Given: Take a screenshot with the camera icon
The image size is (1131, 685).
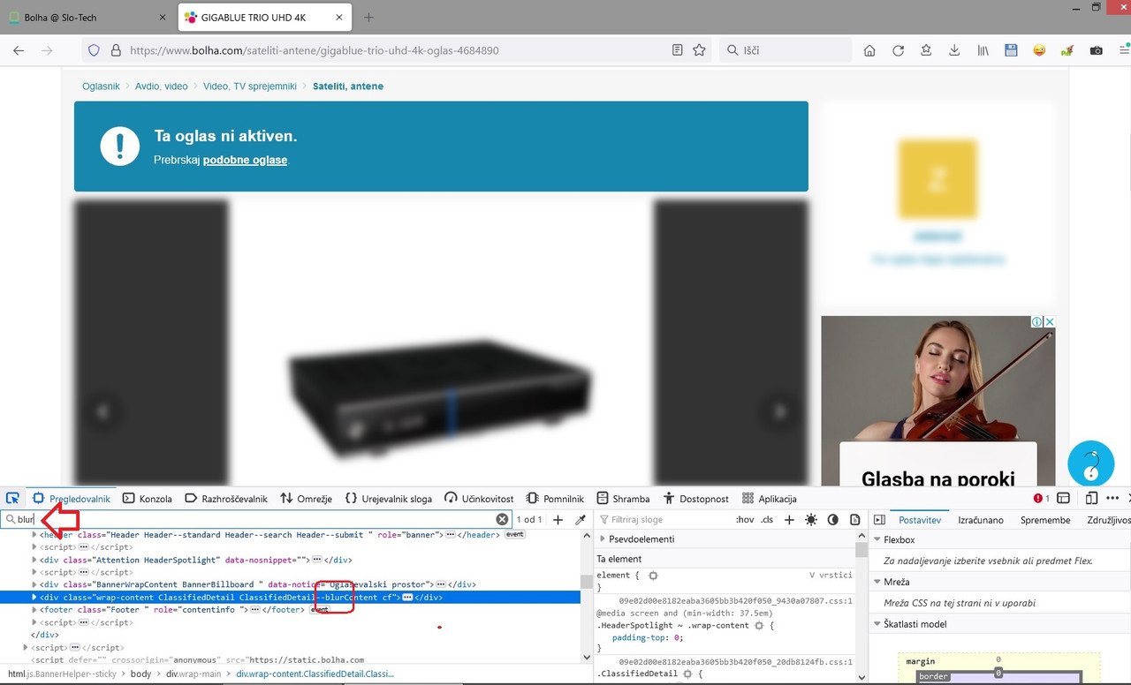Looking at the screenshot, I should coord(1096,50).
